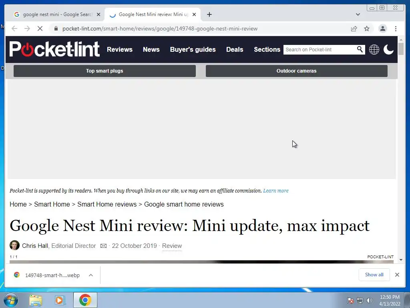Close the downloads bar

tap(397, 274)
